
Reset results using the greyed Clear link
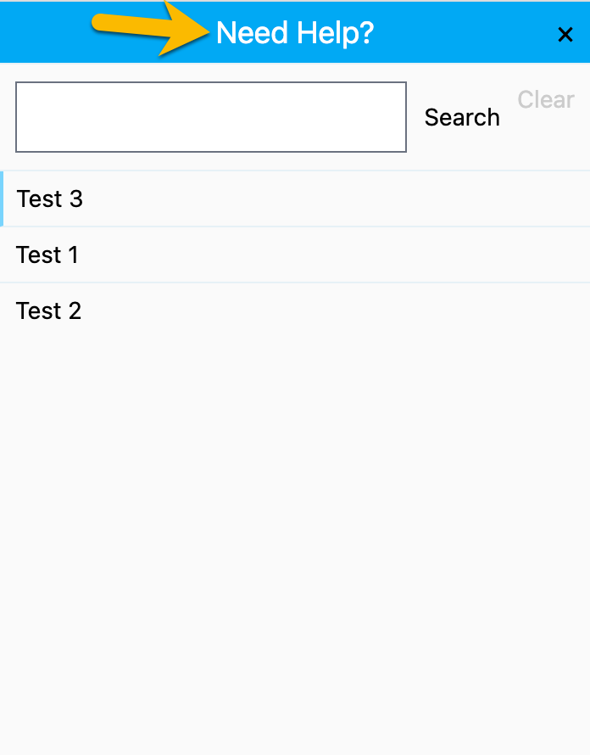(546, 100)
